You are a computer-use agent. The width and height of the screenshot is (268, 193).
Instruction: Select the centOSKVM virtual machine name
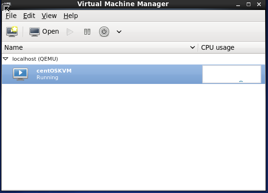click(x=54, y=71)
